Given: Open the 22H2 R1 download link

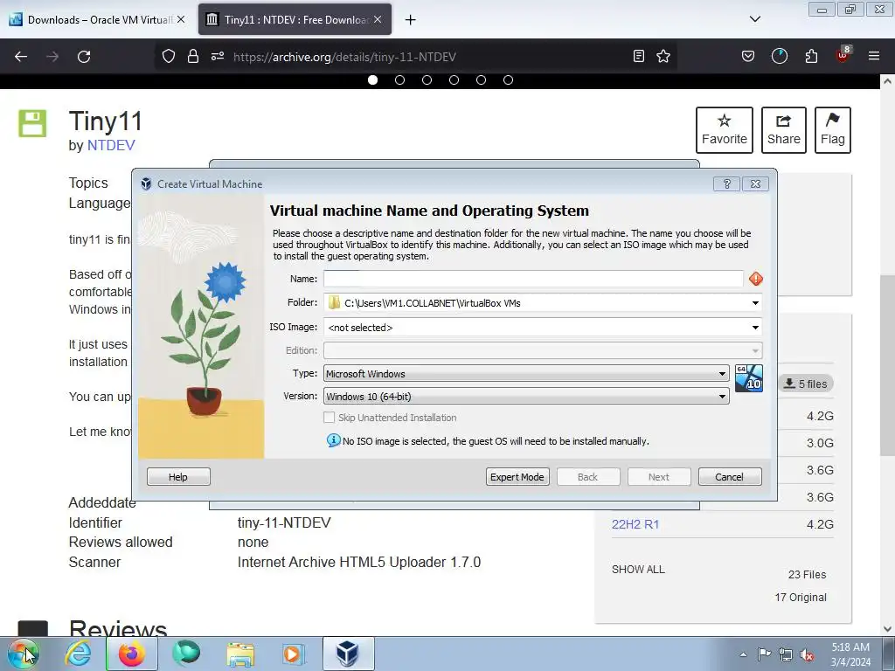Looking at the screenshot, I should click(x=635, y=524).
